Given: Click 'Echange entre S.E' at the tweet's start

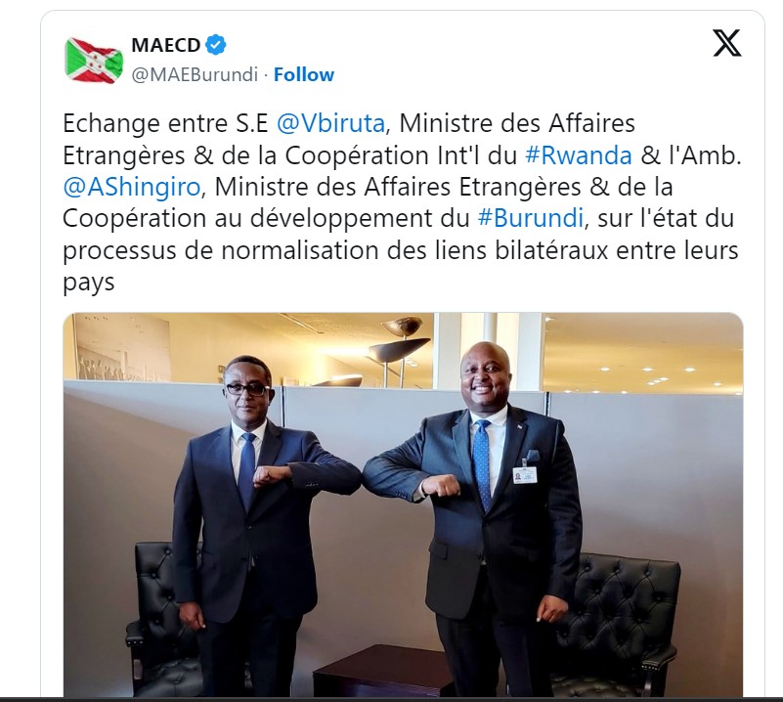Looking at the screenshot, I should pos(166,123).
